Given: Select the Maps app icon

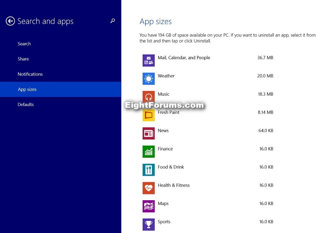Looking at the screenshot, I should coord(148,206).
